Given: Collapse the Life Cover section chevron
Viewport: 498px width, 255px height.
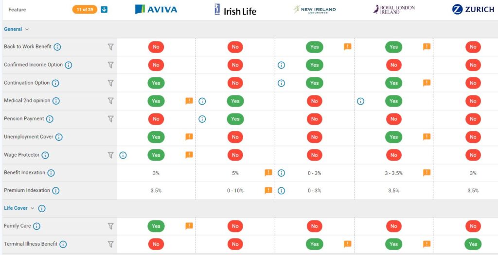Looking at the screenshot, I should point(33,208).
